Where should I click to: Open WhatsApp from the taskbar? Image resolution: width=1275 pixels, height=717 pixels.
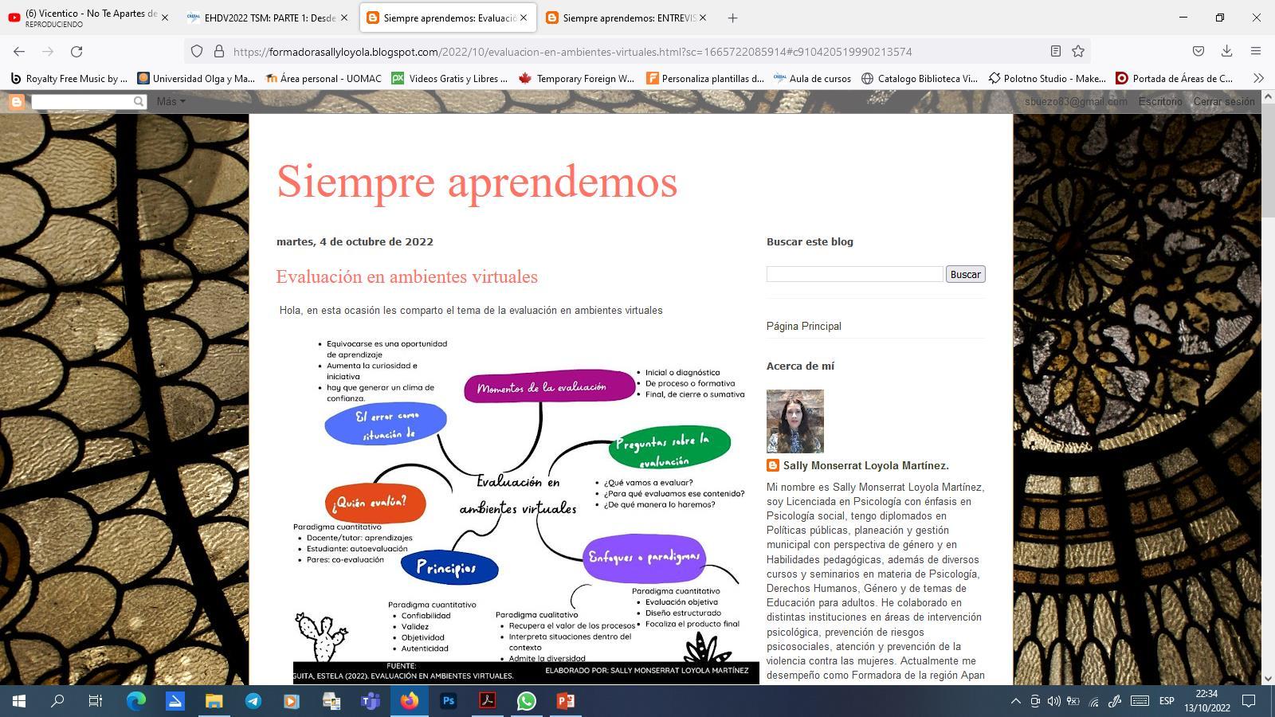[527, 701]
